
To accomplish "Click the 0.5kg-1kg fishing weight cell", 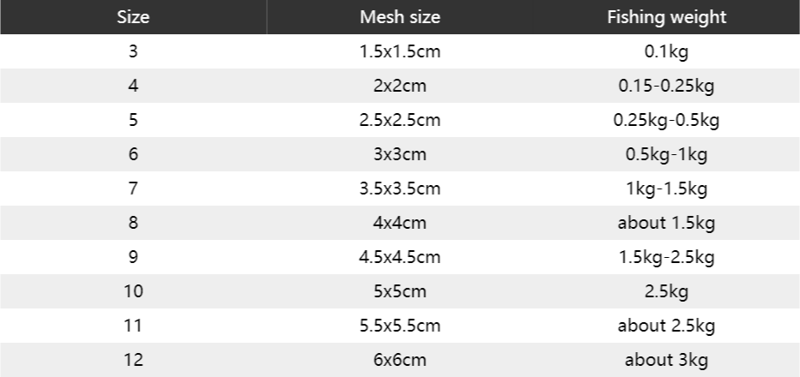I will 666,154.
